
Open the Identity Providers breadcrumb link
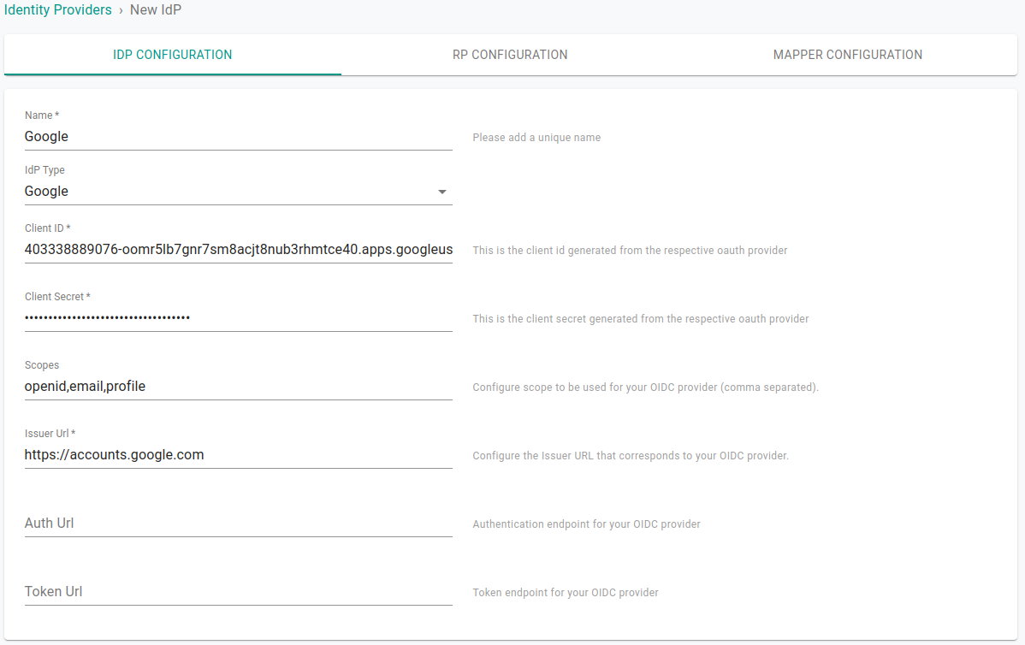(57, 9)
